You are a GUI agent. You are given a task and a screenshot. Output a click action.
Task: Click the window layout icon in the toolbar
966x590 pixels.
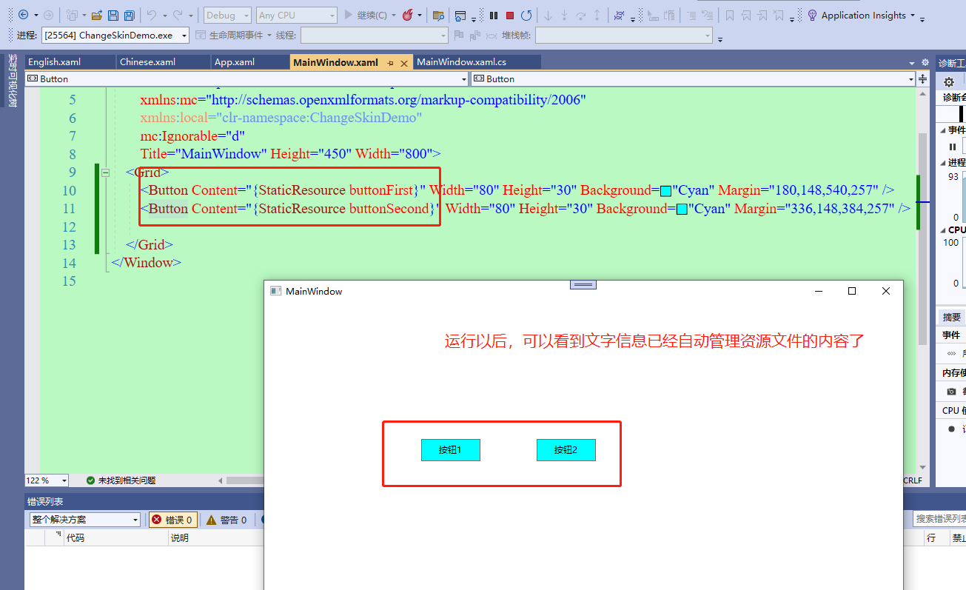point(460,15)
